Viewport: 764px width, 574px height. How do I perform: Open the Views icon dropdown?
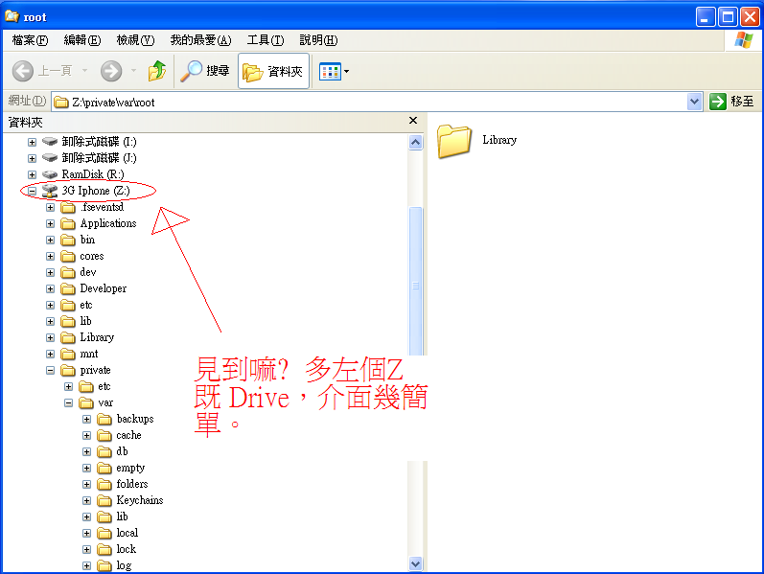coord(334,71)
